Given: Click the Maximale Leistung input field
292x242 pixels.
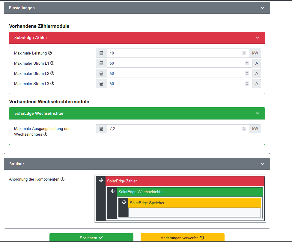Looking at the screenshot, I should tap(174, 53).
